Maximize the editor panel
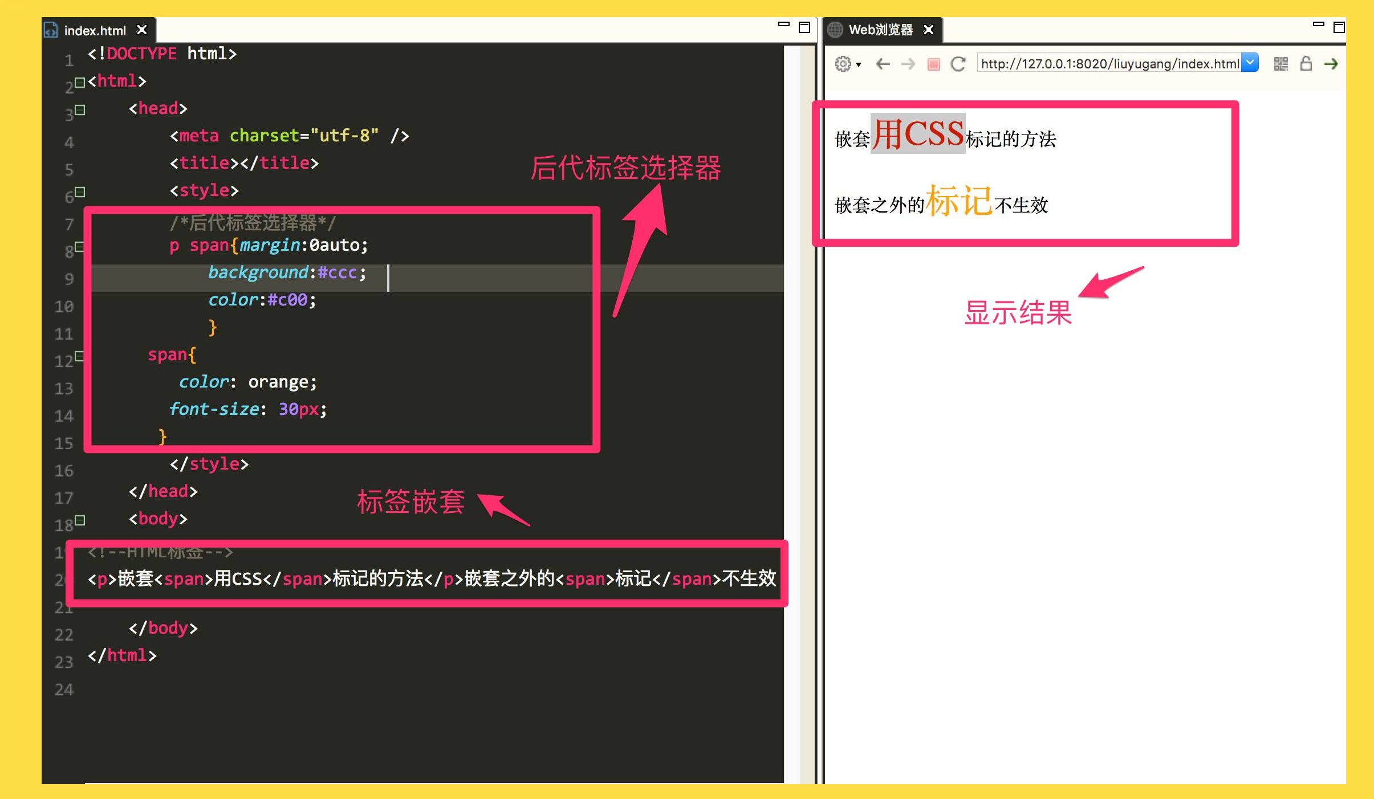 (x=804, y=27)
